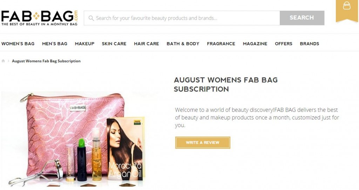Viewport: 359px width, 190px height.
Task: Click the home breadcrumb icon
Action: [3, 61]
